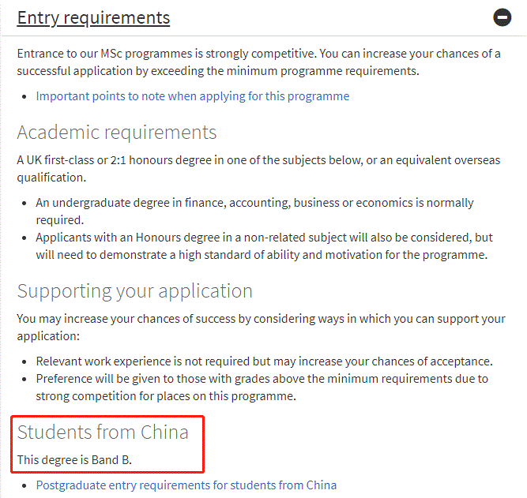527x498 pixels.
Task: Click the paragraph about UK first-class or 2:1 degree
Action: (x=258, y=169)
